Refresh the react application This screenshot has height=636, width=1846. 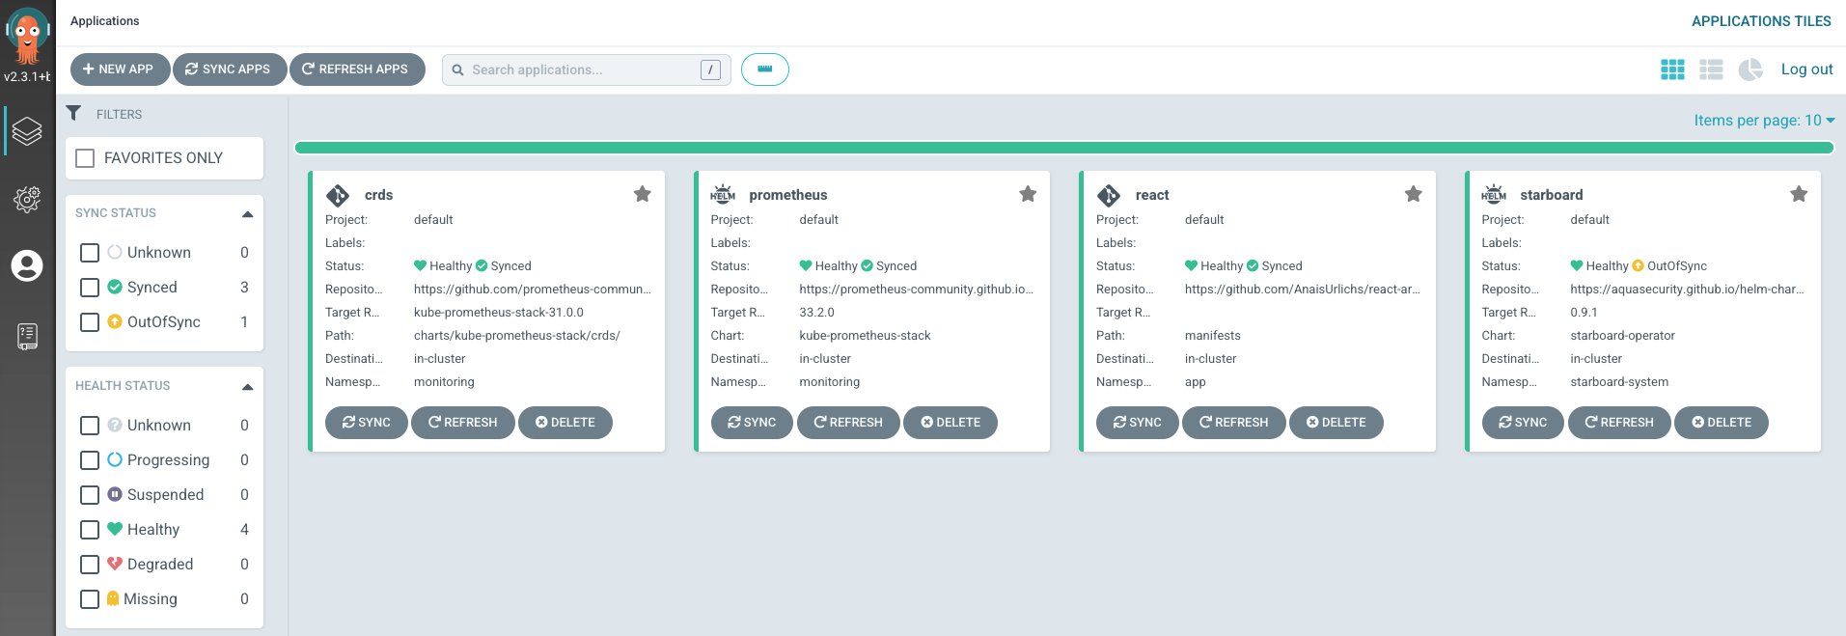pos(1234,423)
